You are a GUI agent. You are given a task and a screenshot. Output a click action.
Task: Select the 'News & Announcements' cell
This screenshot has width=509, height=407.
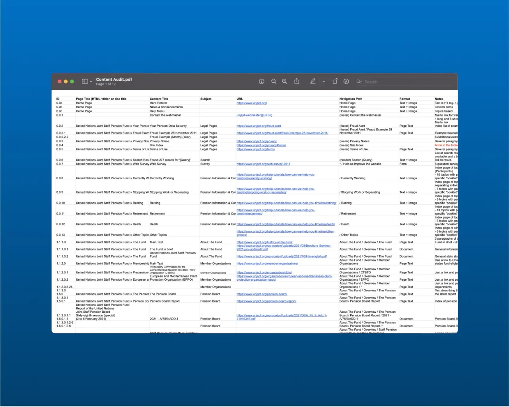(166, 107)
